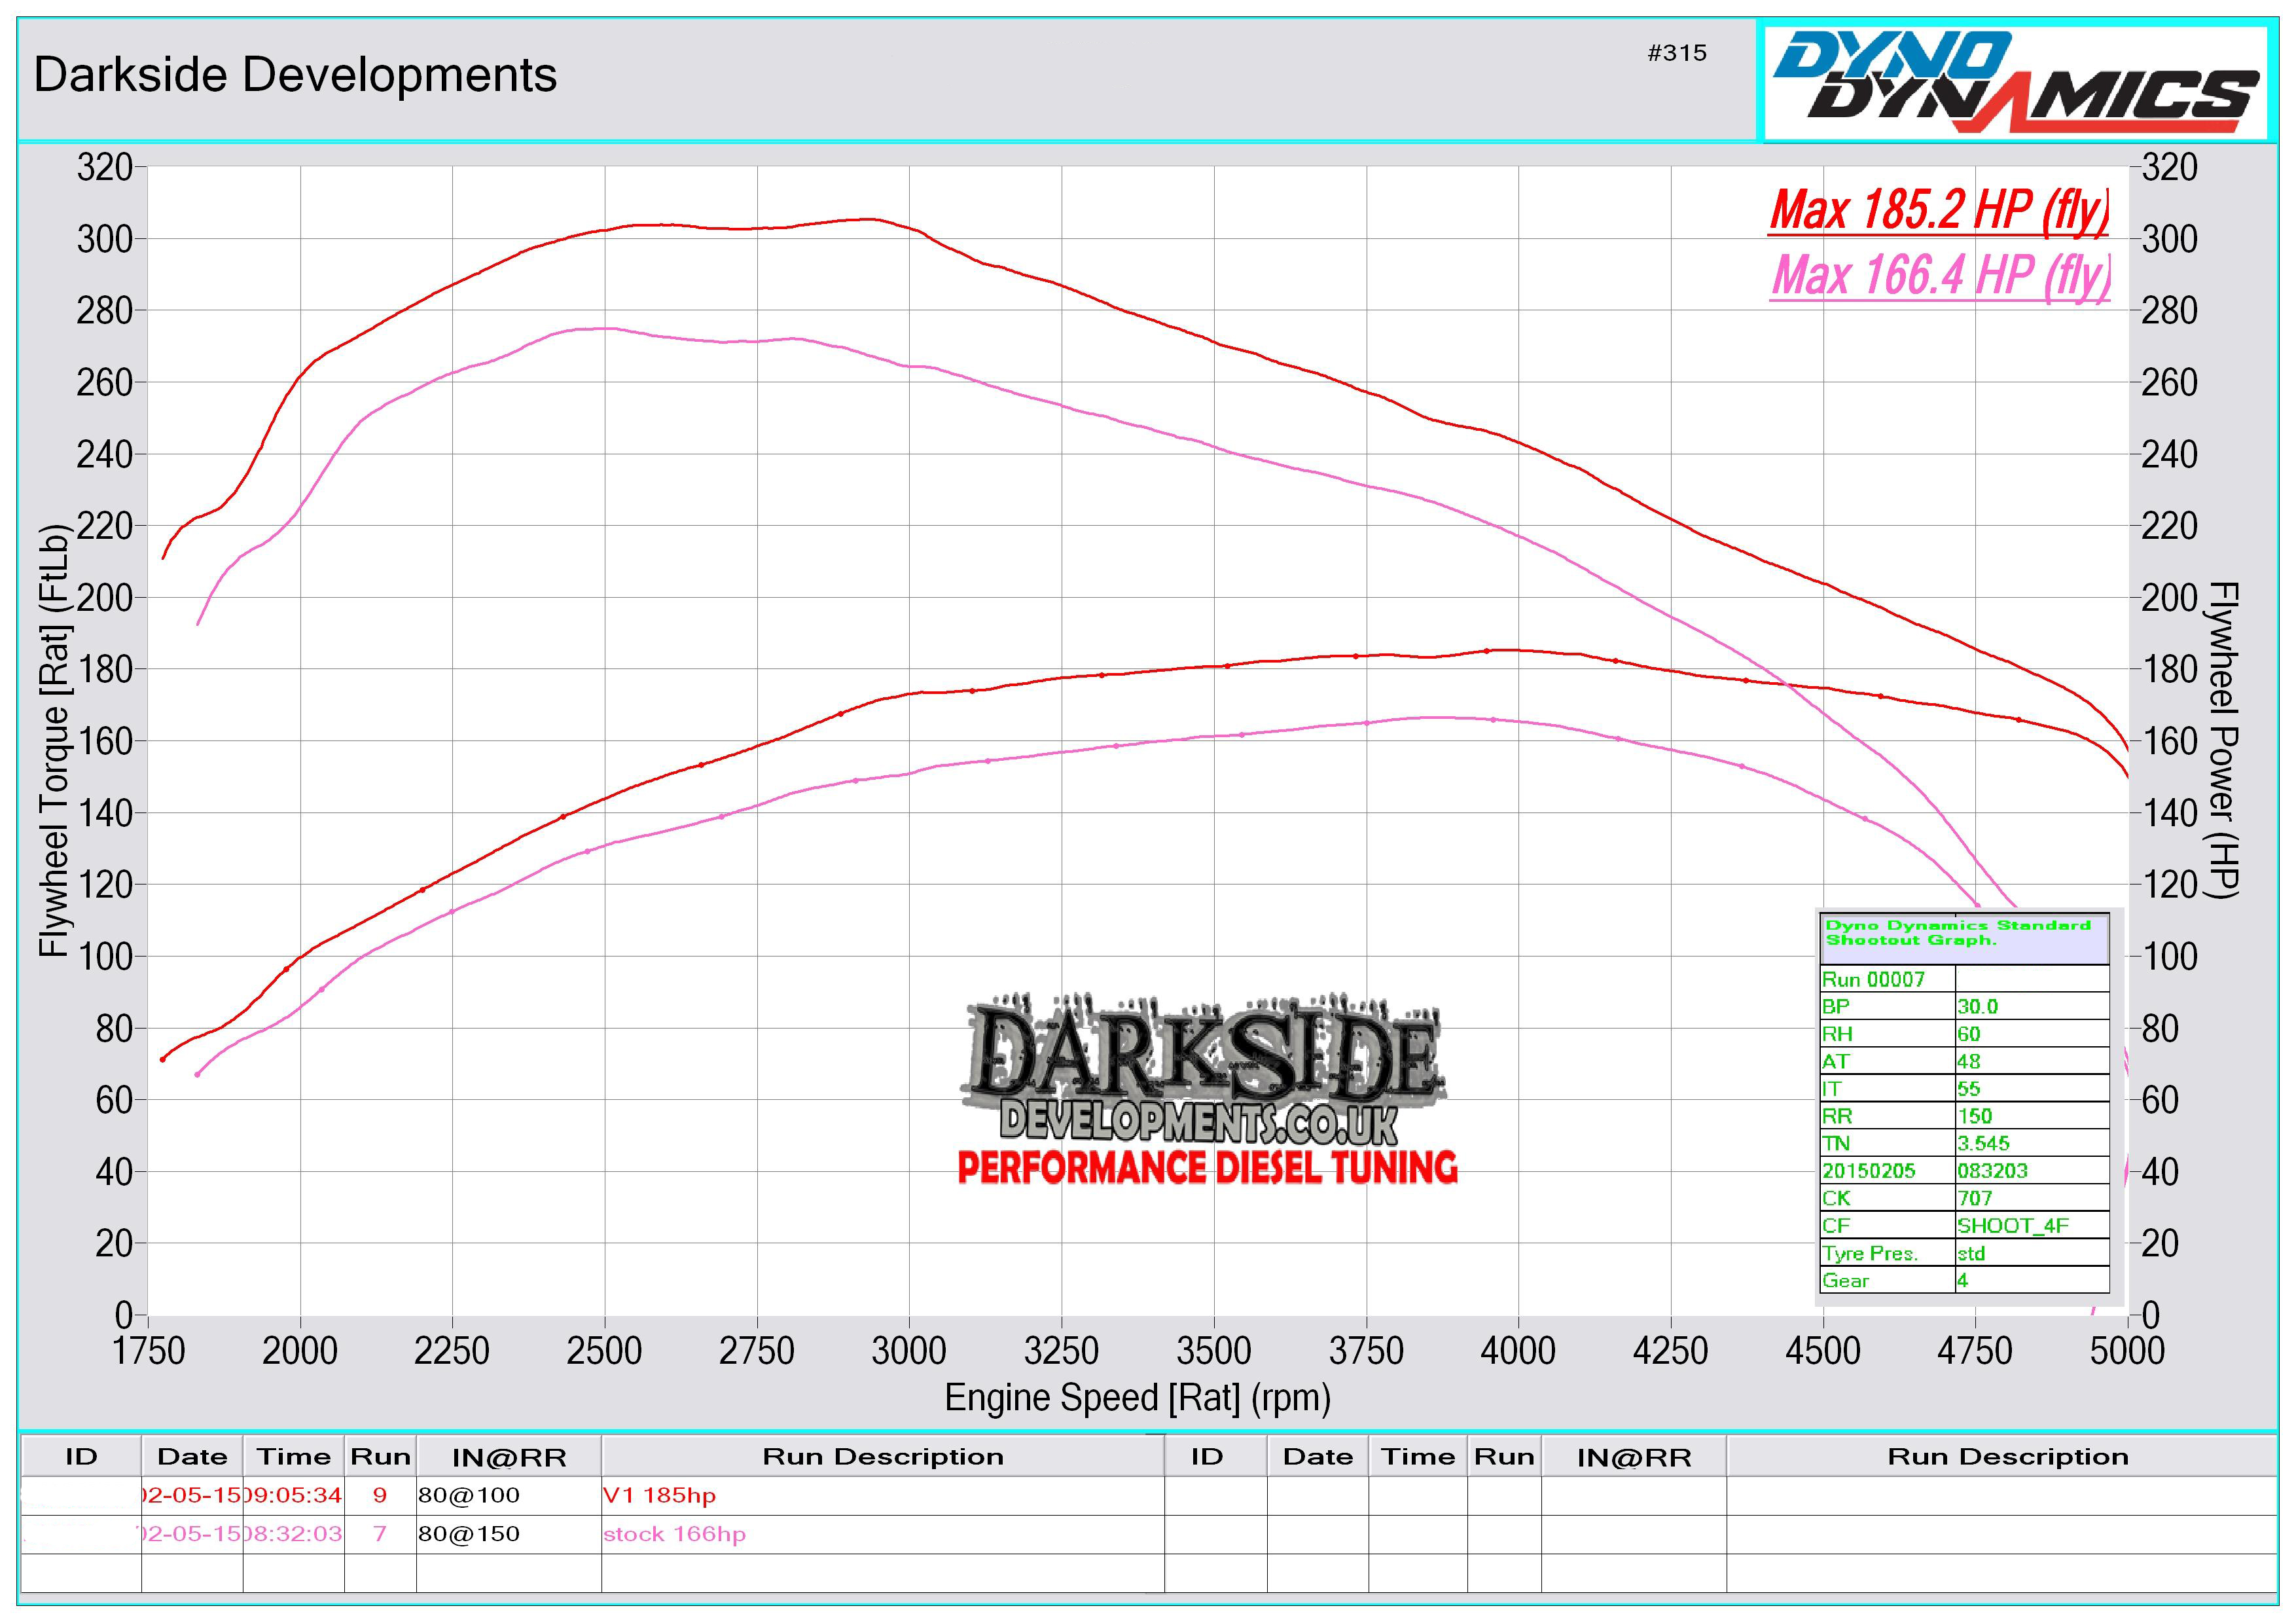Viewport: 2296px width, 1623px height.
Task: Click the Max 185.2 HP (fly) label
Action: [1938, 211]
